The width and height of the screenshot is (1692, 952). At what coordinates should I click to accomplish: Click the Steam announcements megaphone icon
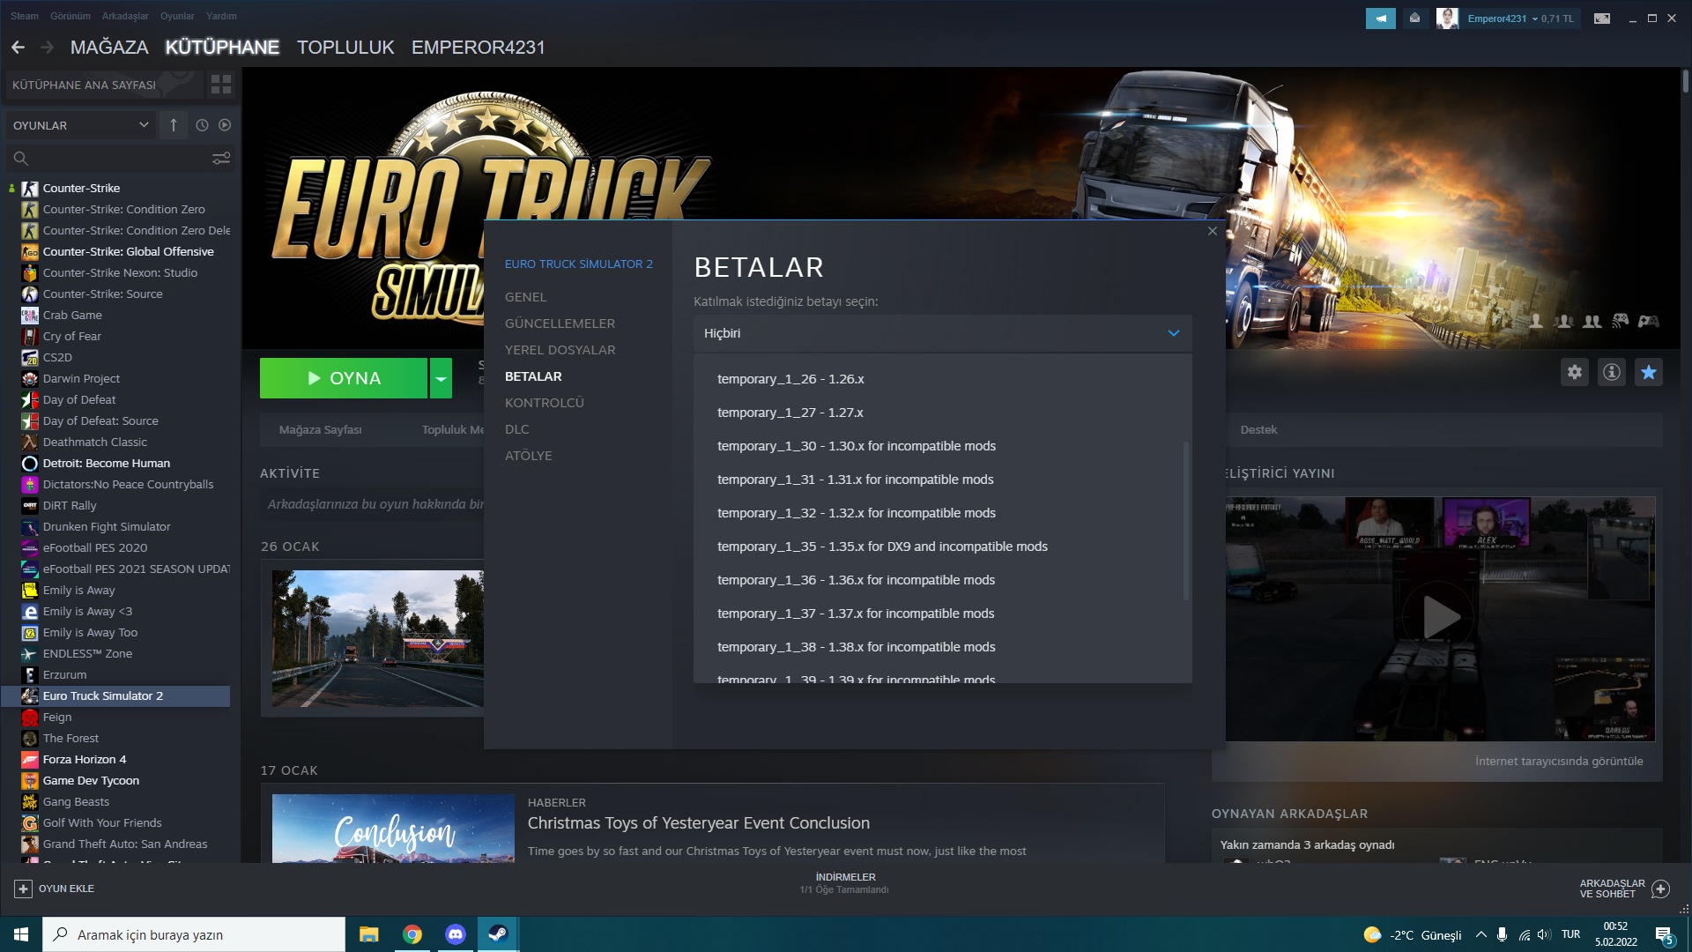pos(1380,18)
